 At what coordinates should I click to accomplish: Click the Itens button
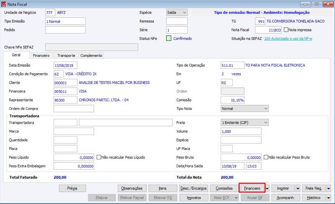[162, 189]
